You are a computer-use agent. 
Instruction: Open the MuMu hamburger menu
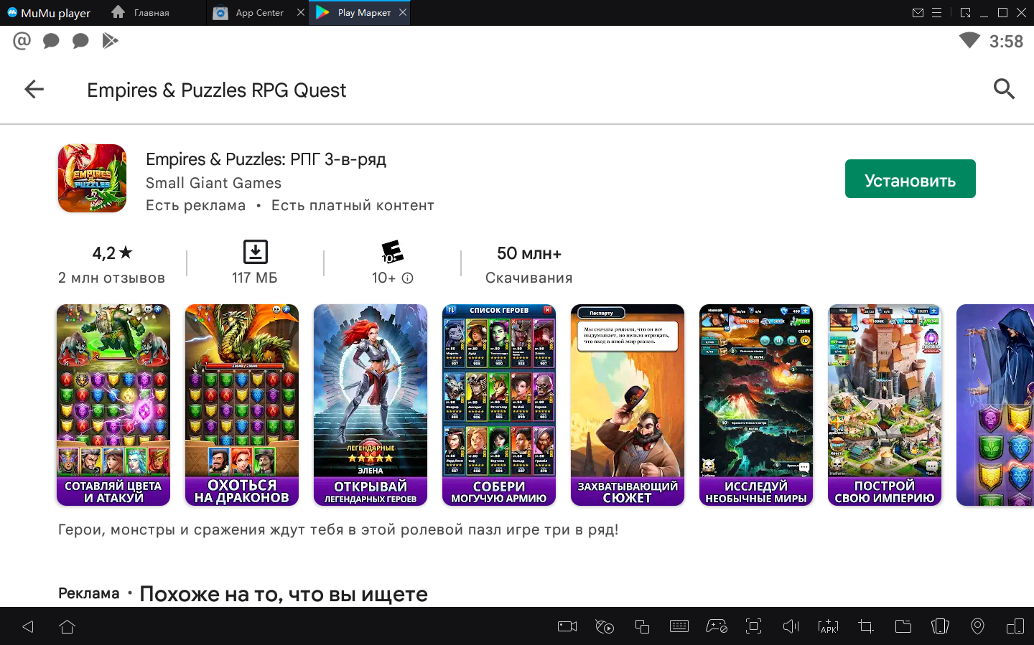click(x=937, y=13)
